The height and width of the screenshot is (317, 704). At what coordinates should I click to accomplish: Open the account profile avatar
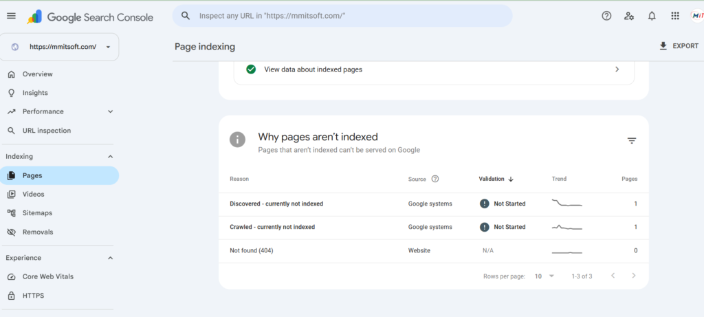coord(697,16)
